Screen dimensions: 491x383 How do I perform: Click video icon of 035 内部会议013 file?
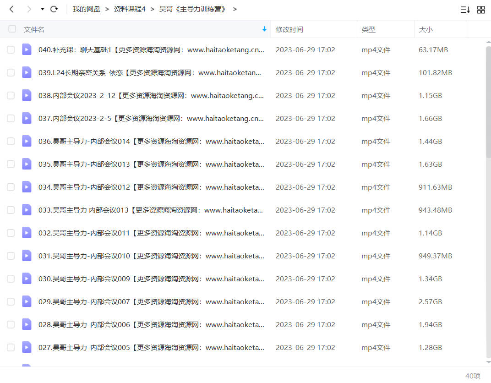(27, 164)
